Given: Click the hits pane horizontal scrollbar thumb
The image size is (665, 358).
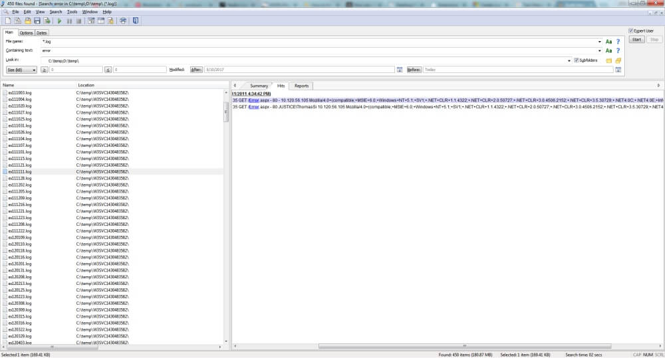Looking at the screenshot, I should (465, 346).
